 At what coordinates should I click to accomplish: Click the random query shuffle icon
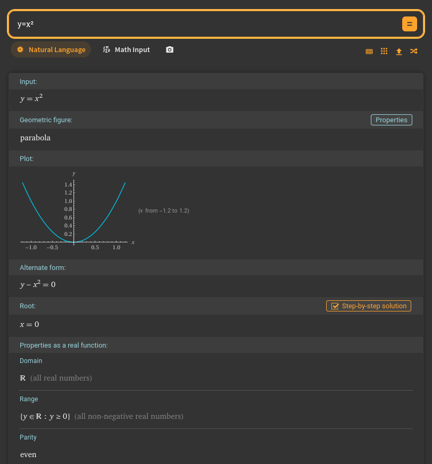click(413, 51)
